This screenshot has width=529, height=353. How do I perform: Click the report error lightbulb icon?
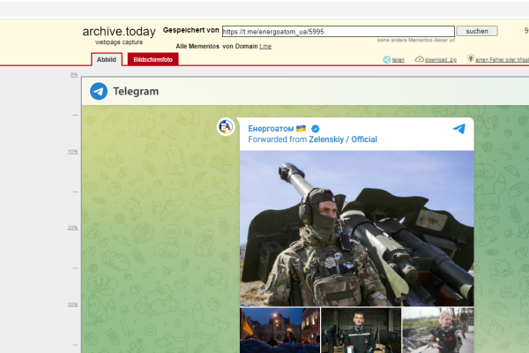click(x=471, y=59)
